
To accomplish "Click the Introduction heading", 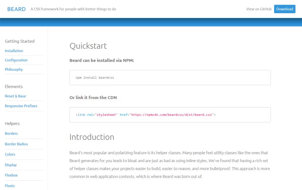I will (92, 137).
